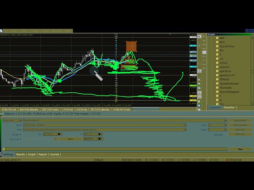This screenshot has height=190, width=254.
Task: Click the Expert properties button
Action: [x=240, y=120]
